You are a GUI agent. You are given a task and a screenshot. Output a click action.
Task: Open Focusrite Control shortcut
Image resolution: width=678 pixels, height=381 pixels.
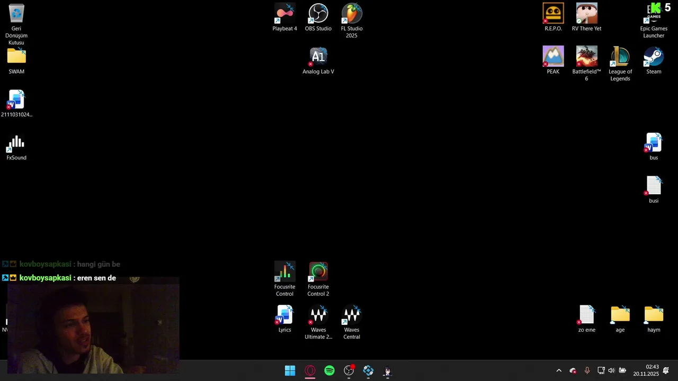click(284, 279)
